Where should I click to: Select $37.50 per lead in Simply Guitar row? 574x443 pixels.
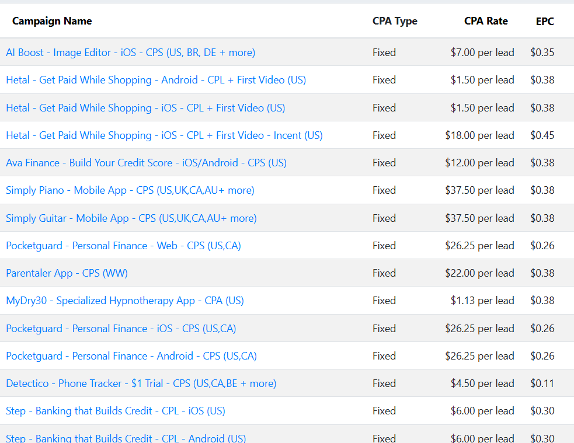[479, 218]
